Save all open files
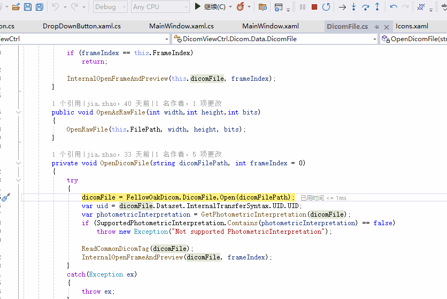The width and height of the screenshot is (447, 299). [40, 7]
